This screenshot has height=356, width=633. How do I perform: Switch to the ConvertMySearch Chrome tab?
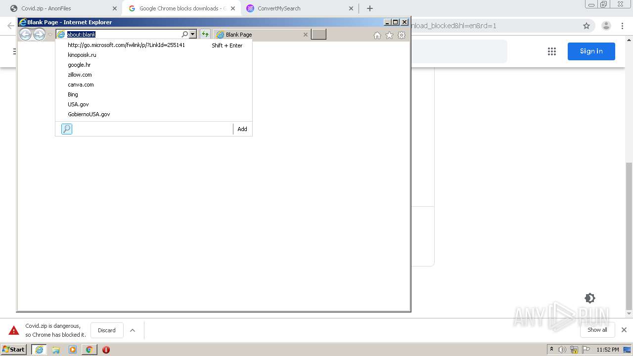299,8
